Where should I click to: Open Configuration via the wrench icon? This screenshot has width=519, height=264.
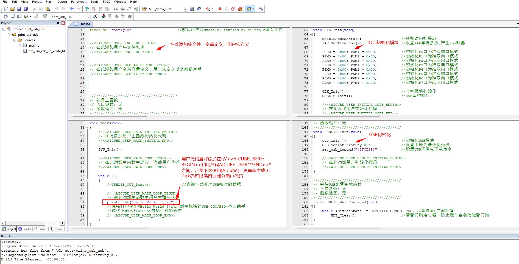tap(261, 9)
